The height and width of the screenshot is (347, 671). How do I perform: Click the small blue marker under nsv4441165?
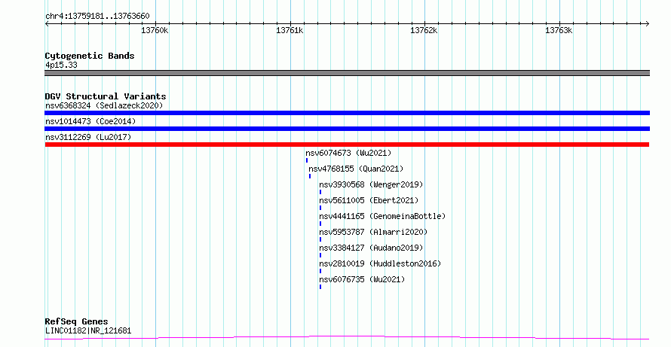point(320,224)
